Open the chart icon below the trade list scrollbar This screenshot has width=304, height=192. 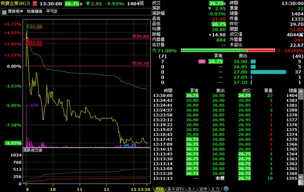tap(301, 183)
